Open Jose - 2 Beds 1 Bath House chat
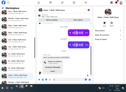Screen dimensions: 126x92 [x=17, y=48]
